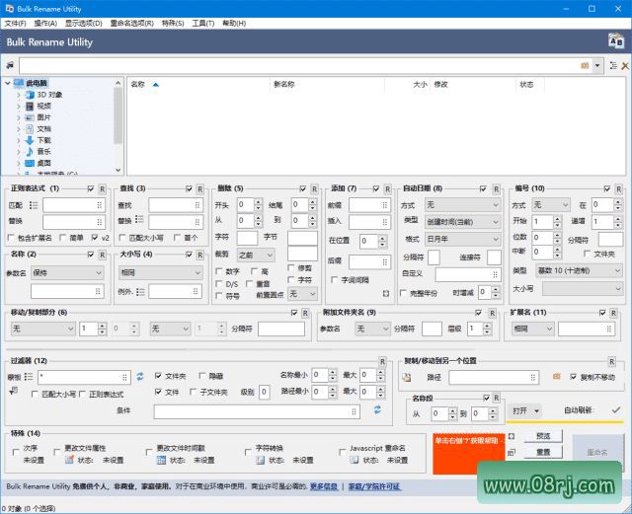Open the 帮助(H) menu
This screenshot has height=514, width=632.
(234, 24)
